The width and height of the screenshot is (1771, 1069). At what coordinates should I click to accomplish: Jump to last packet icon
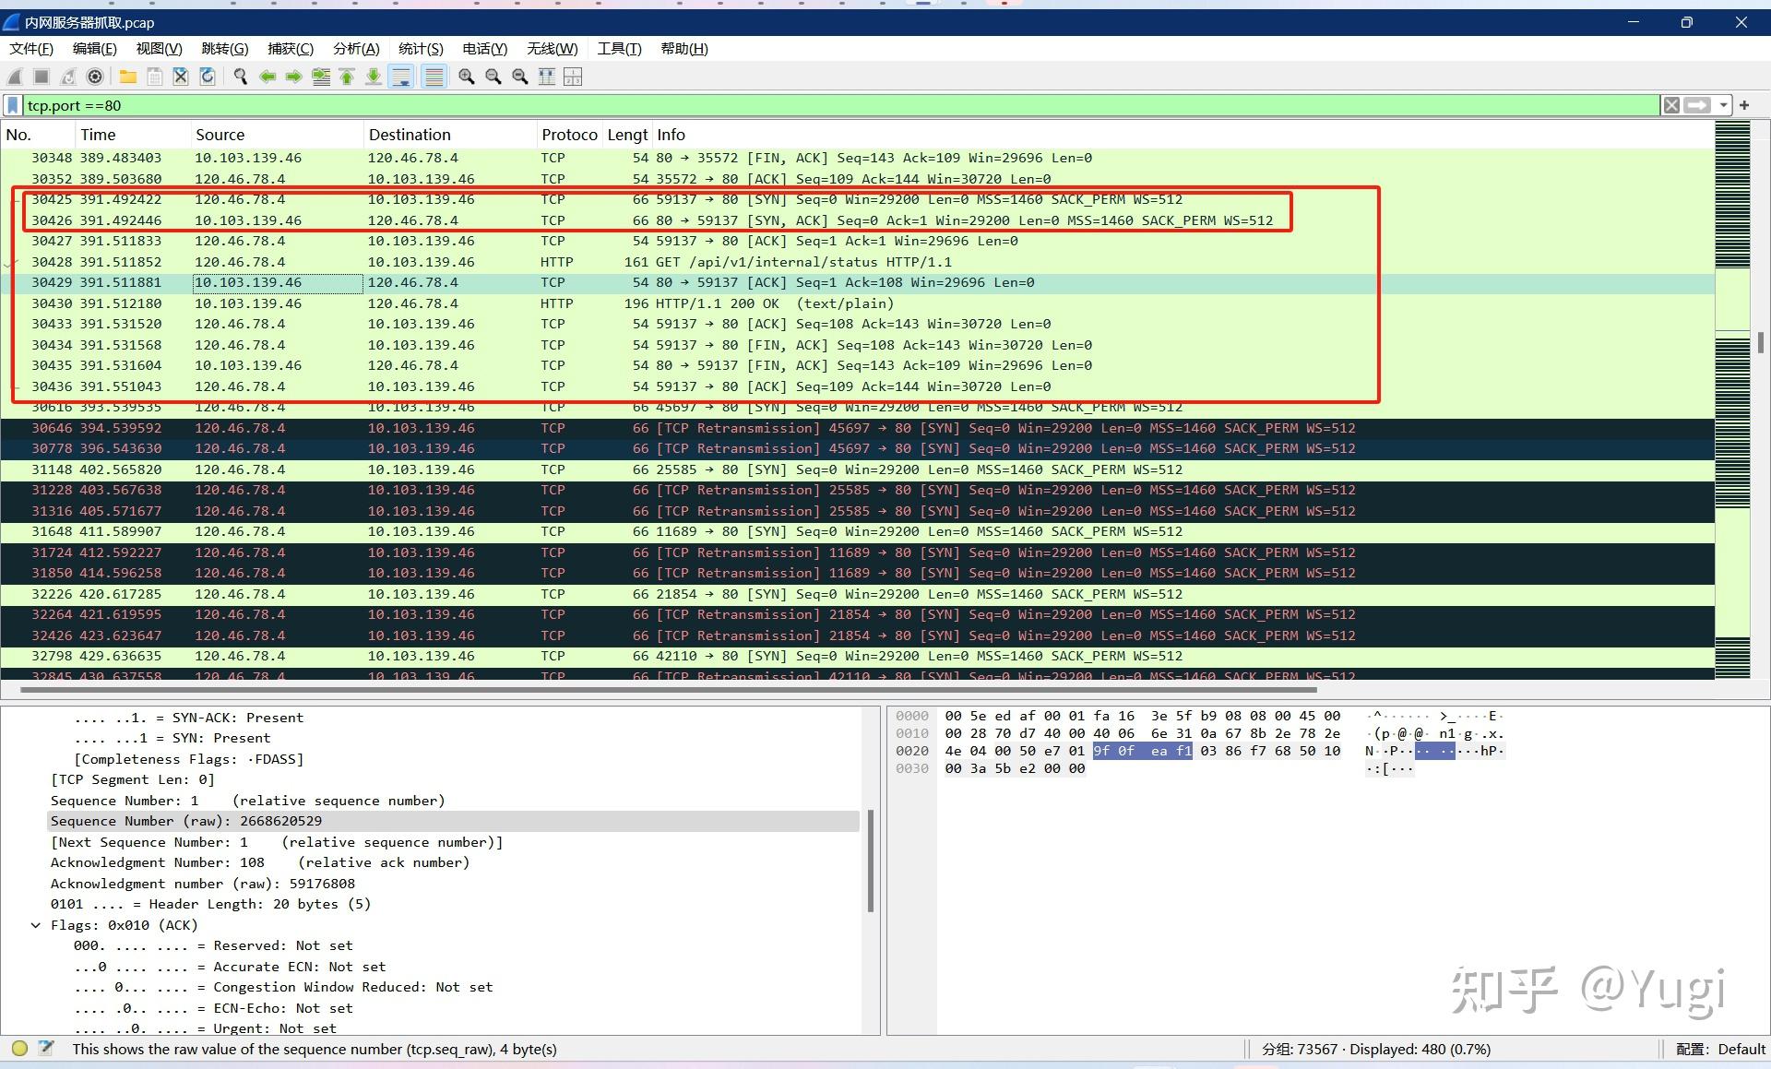[x=374, y=77]
